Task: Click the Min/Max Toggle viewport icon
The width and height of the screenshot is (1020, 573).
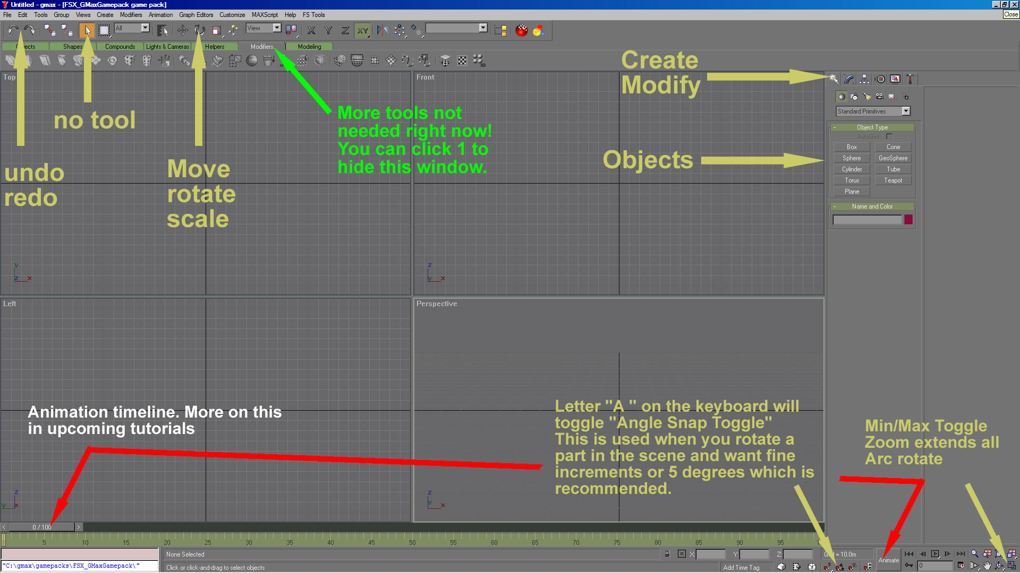Action: click(x=1011, y=566)
